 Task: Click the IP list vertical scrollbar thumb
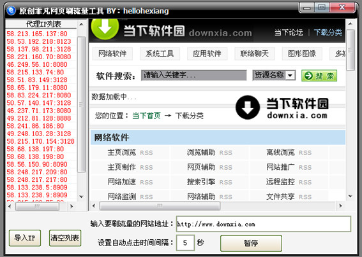pos(81,104)
